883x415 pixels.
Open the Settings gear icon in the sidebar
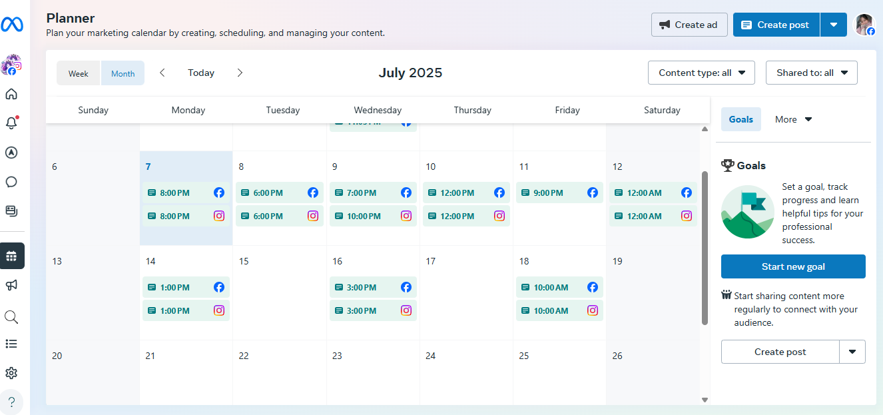pos(11,373)
